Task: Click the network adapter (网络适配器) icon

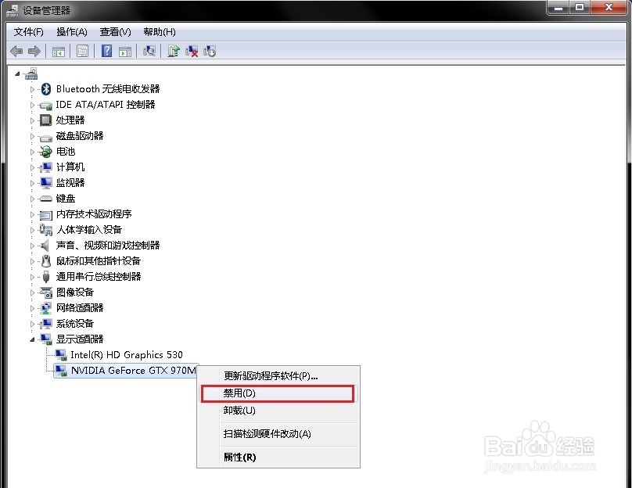Action: click(46, 308)
